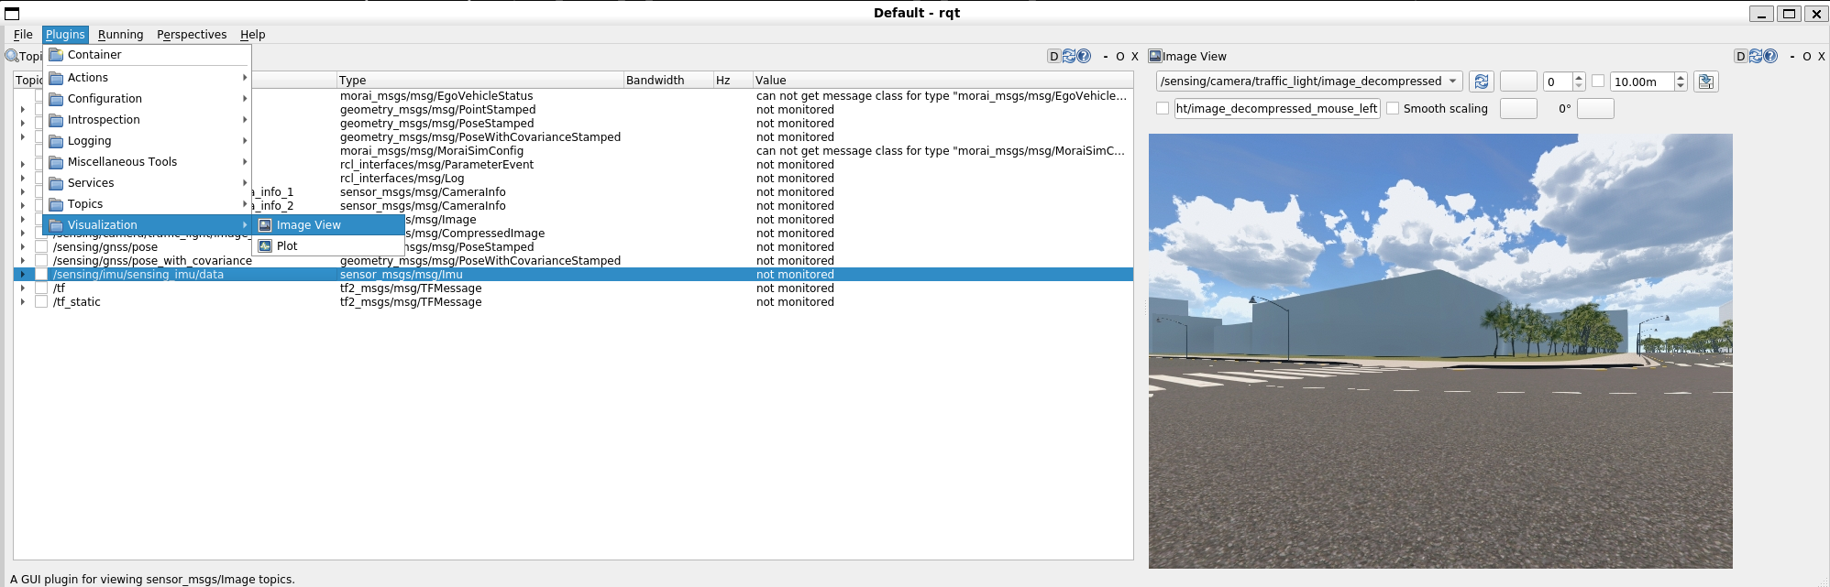The image size is (1830, 587).
Task: Click reload icon in Topic Monitor title bar
Action: [x=1069, y=56]
